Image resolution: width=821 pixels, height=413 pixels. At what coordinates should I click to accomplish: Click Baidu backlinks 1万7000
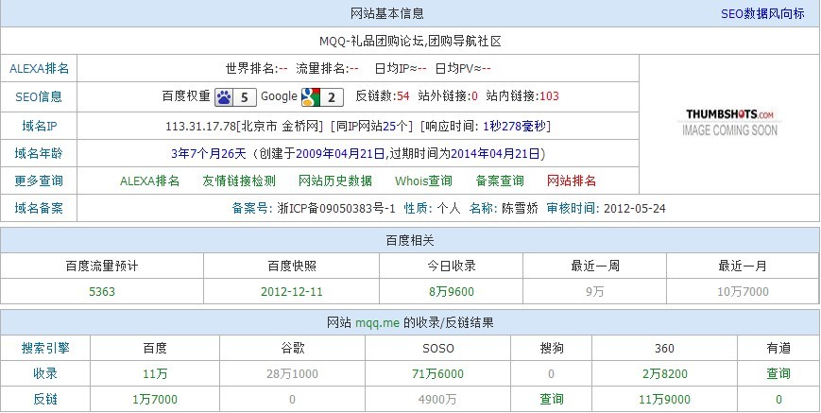point(155,400)
